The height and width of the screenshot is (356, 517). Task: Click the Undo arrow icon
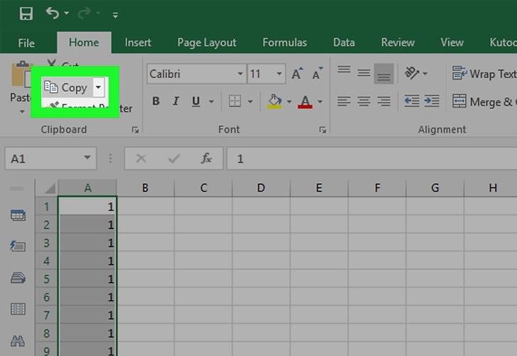(x=53, y=13)
